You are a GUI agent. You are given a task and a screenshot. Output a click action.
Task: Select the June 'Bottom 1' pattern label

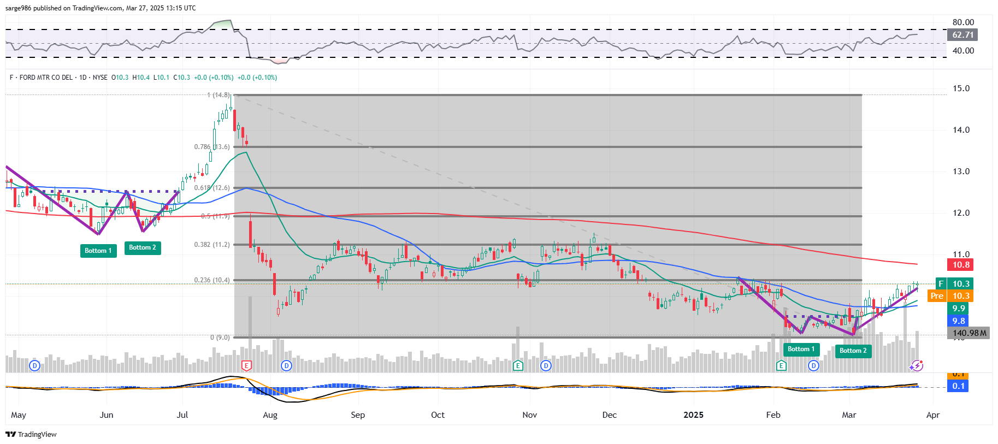[x=98, y=251]
